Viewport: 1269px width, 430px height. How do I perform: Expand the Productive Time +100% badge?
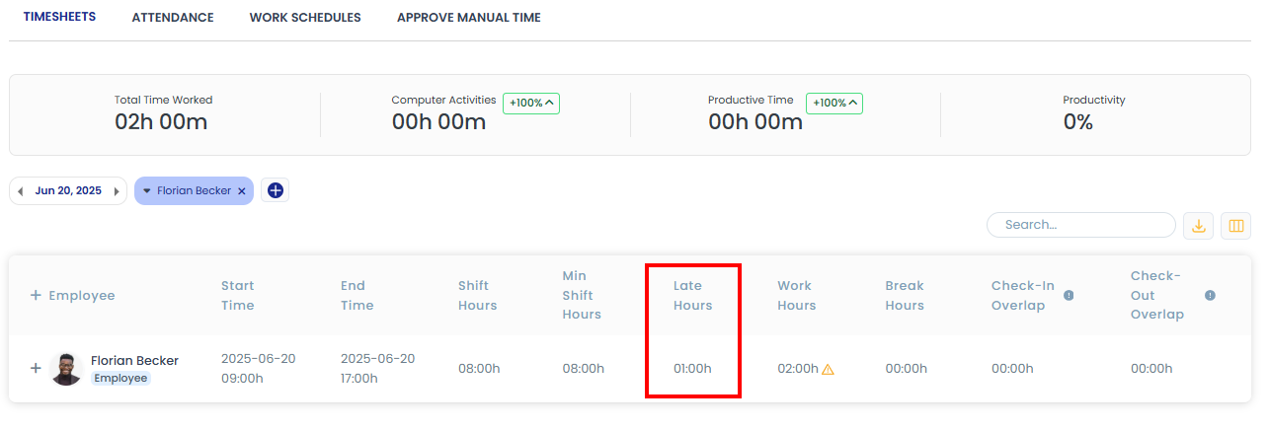(x=834, y=103)
